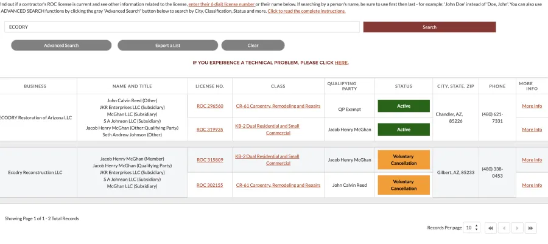Viewport: 548px width, 244px height.
Task: Click the Export a List button
Action: 167,46
